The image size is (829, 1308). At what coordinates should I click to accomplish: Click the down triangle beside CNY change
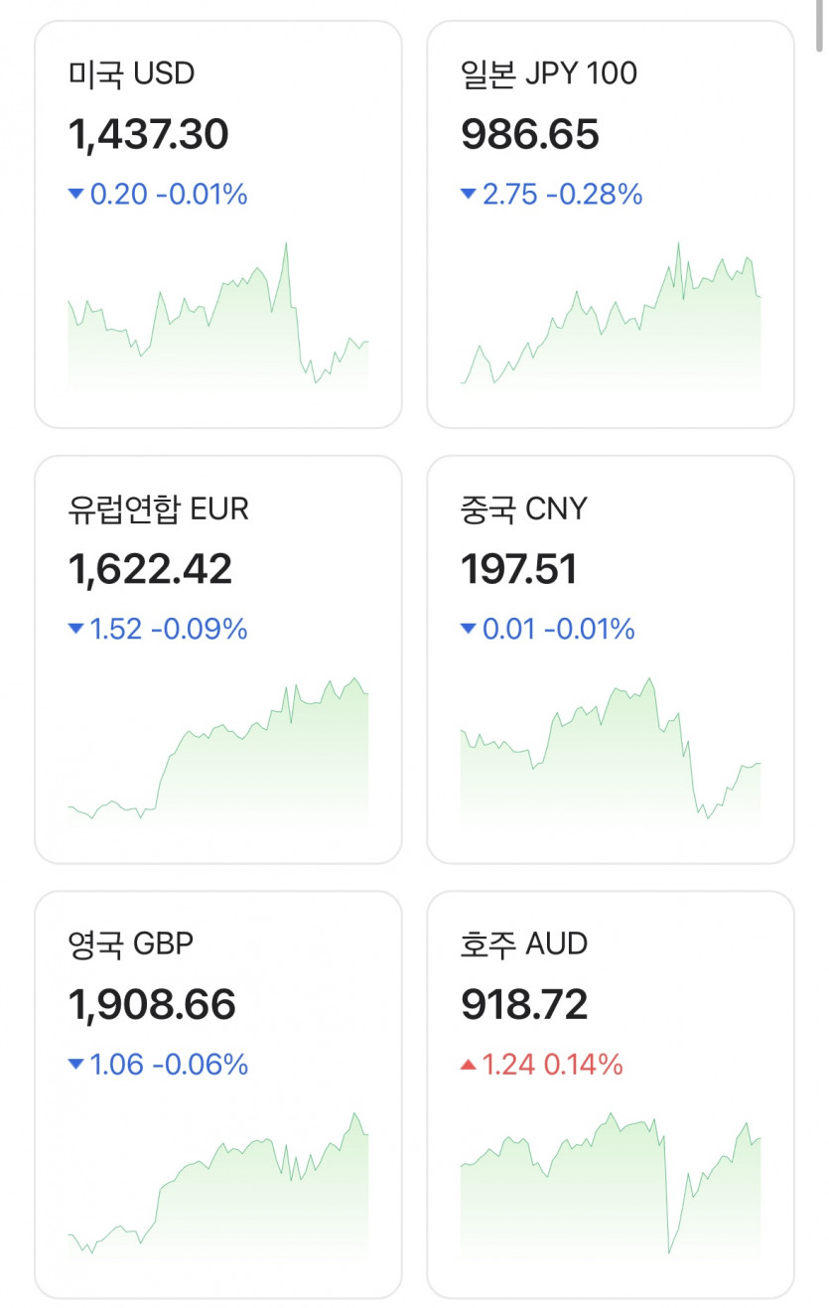coord(469,630)
